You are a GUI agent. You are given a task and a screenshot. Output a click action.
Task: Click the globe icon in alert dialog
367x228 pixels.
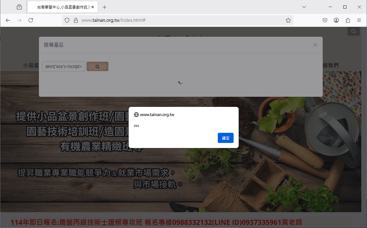click(136, 115)
